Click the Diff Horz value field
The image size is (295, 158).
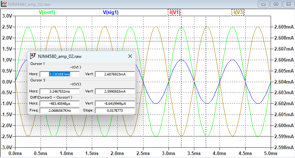click(x=59, y=104)
